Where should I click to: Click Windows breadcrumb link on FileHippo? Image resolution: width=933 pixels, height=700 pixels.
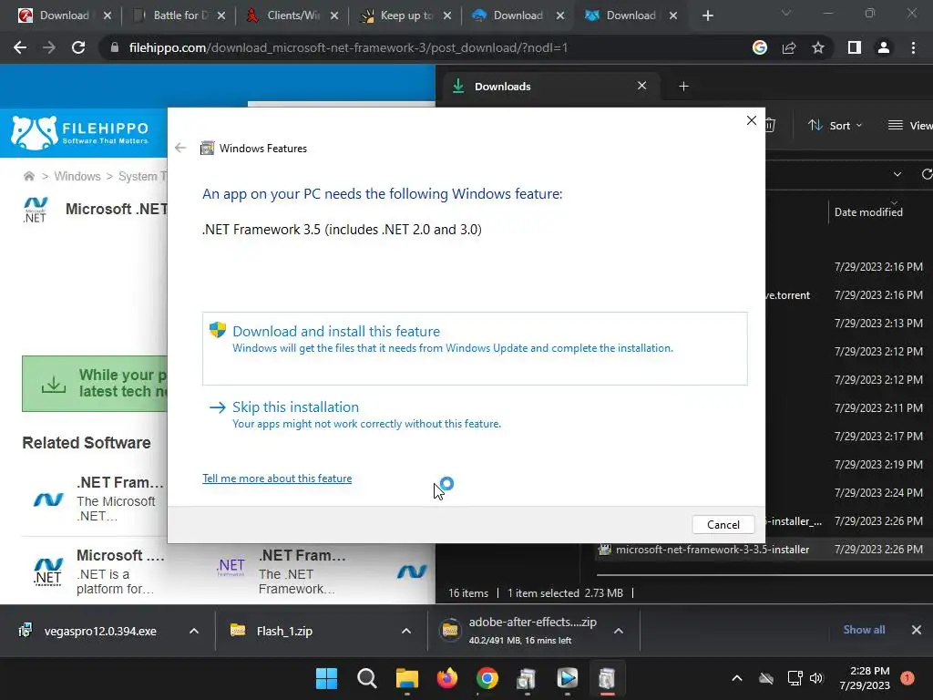tap(77, 176)
